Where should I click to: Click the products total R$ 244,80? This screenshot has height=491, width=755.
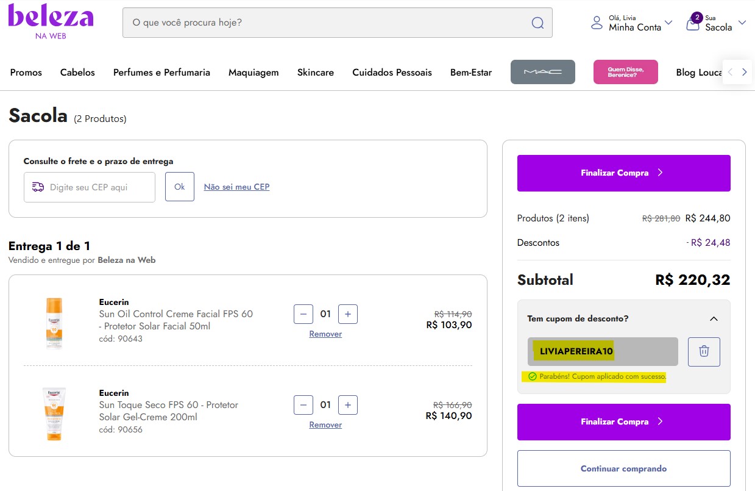pos(707,218)
